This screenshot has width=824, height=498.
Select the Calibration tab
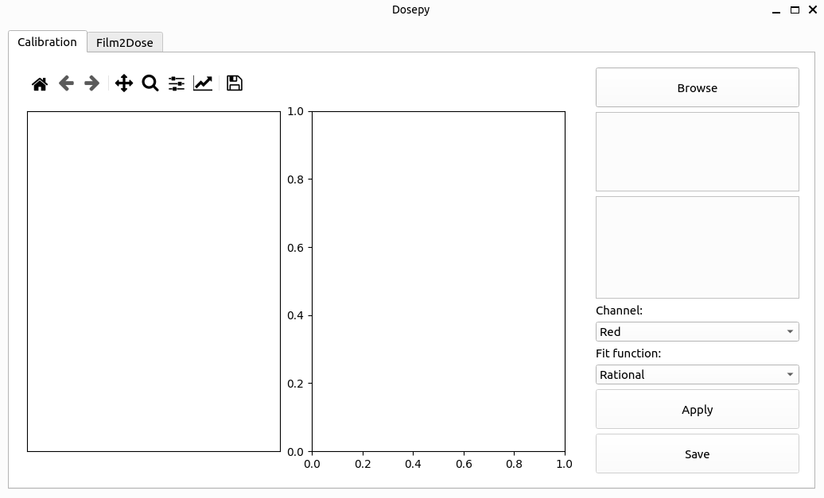47,42
